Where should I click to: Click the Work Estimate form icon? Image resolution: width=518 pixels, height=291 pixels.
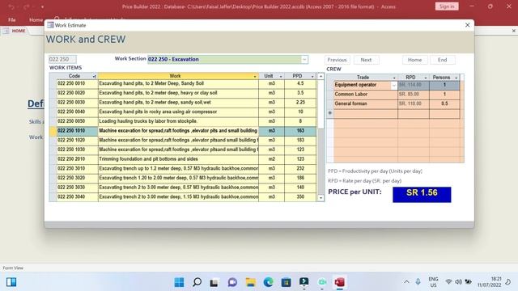click(x=50, y=25)
